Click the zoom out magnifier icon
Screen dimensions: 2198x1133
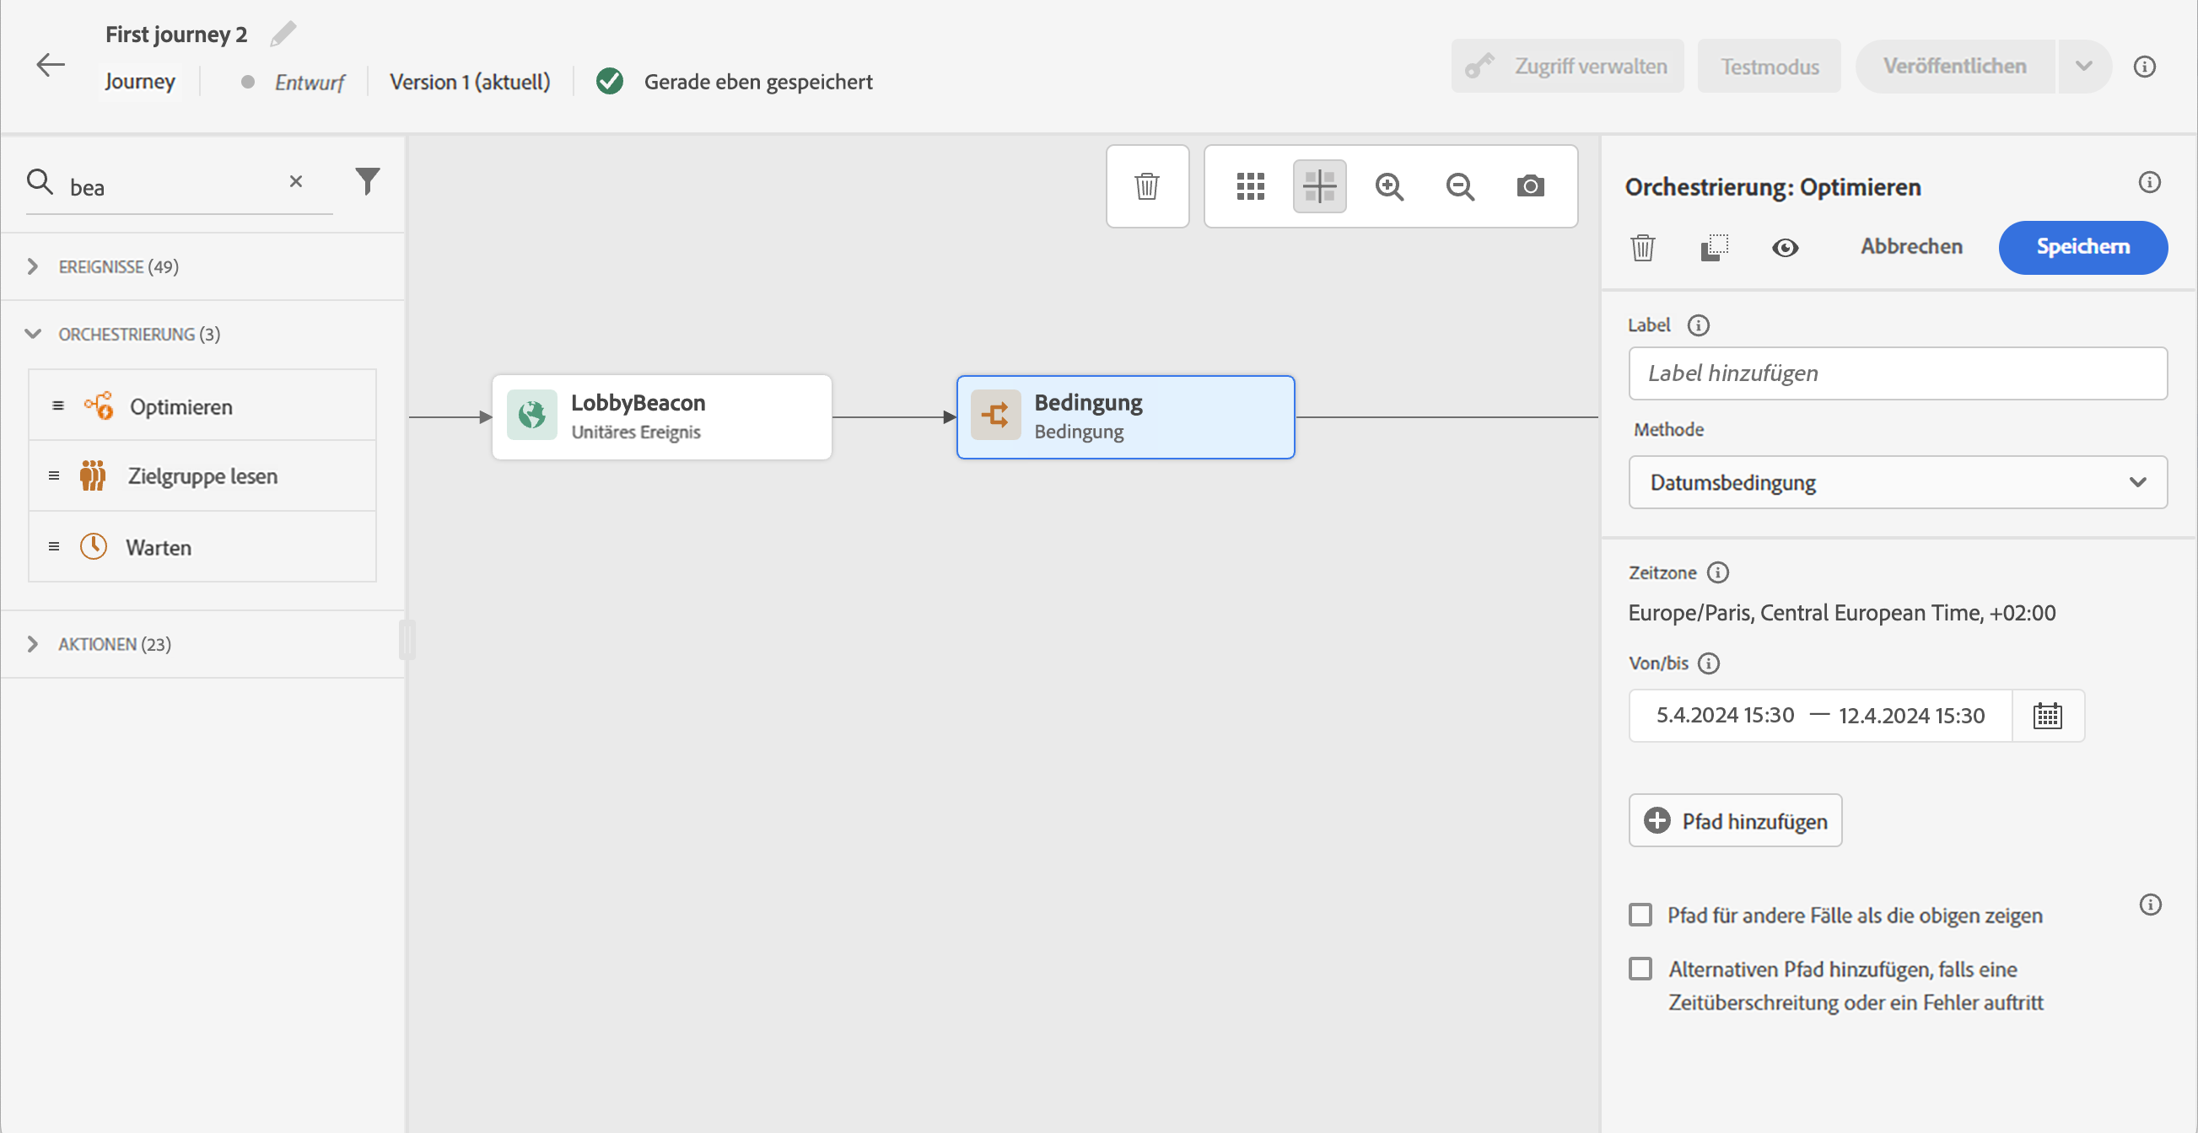pyautogui.click(x=1460, y=185)
